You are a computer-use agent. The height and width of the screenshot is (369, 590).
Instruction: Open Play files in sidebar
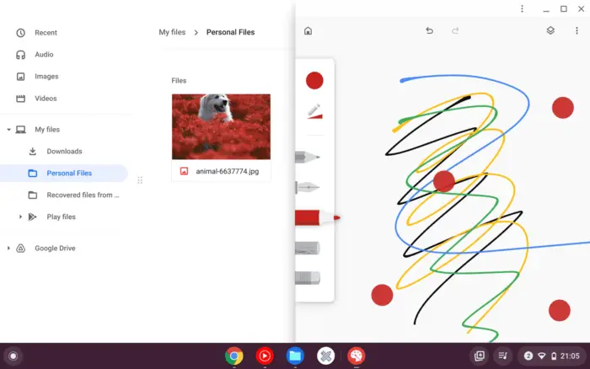pos(61,217)
